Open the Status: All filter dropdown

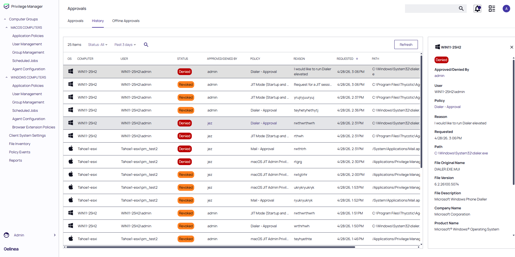click(x=98, y=45)
